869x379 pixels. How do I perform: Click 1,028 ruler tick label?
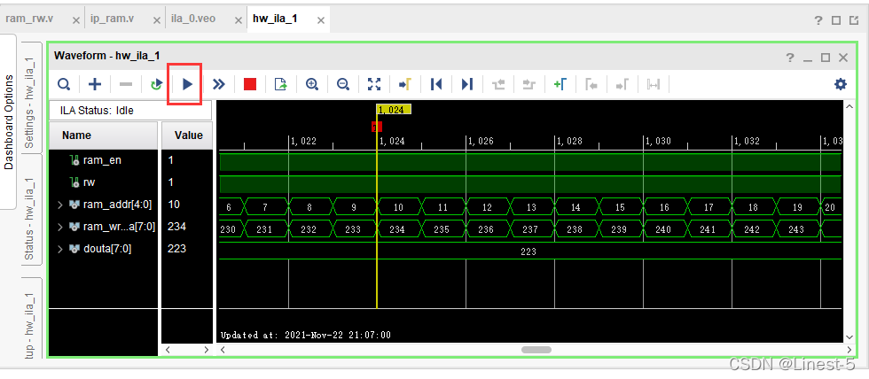point(569,141)
